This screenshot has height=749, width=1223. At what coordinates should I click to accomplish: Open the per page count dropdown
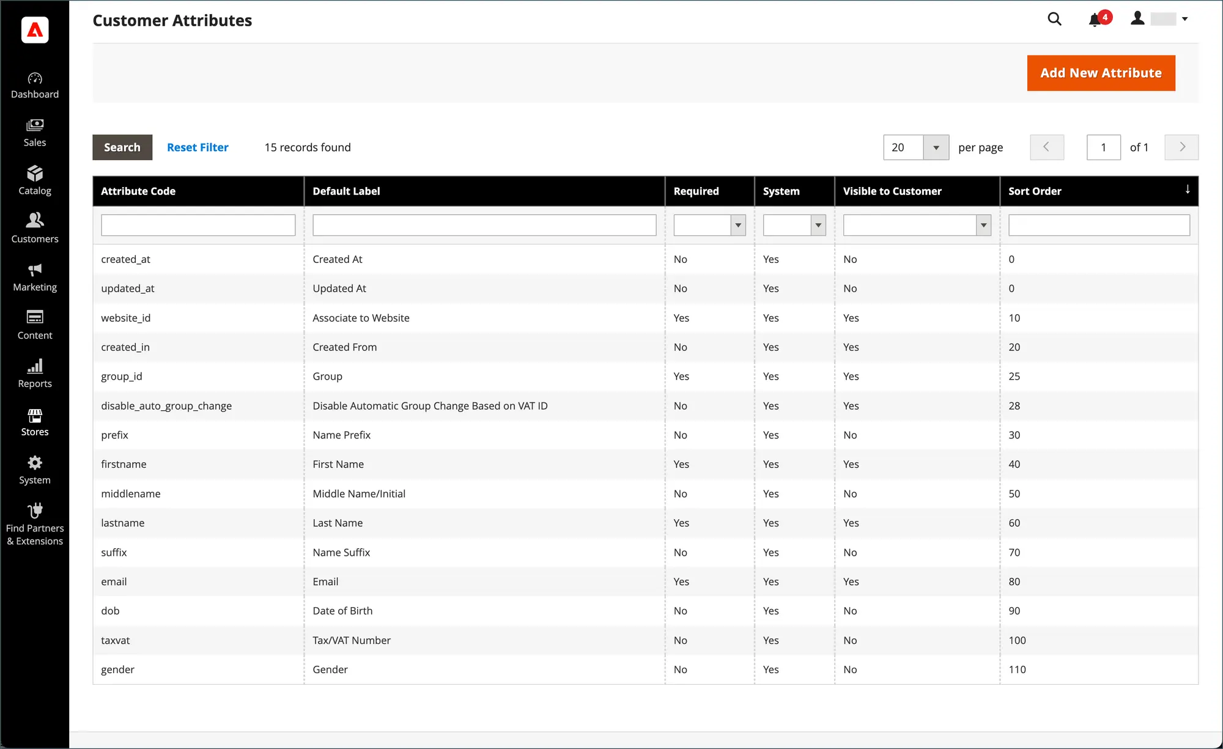coord(936,147)
